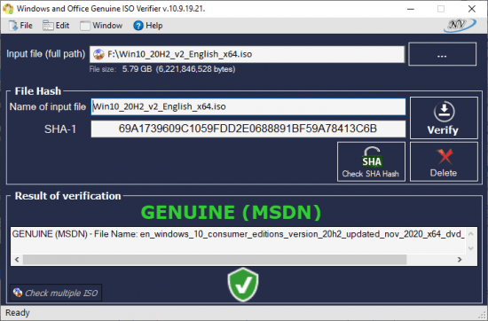Viewport: 488px width, 321px height.
Task: Click the disc icon beside Check multiple ISO
Action: point(18,293)
